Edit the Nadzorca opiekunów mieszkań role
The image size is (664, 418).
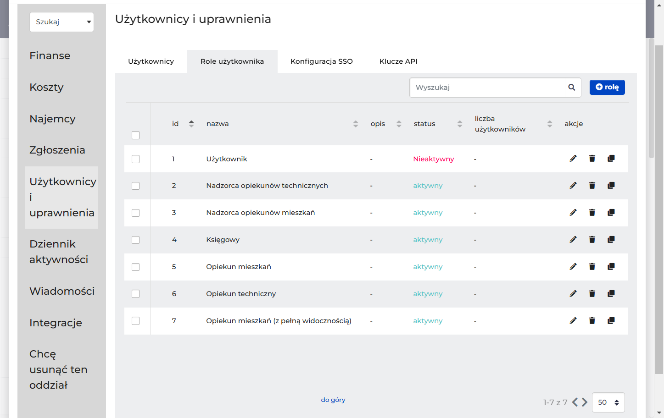pyautogui.click(x=573, y=213)
